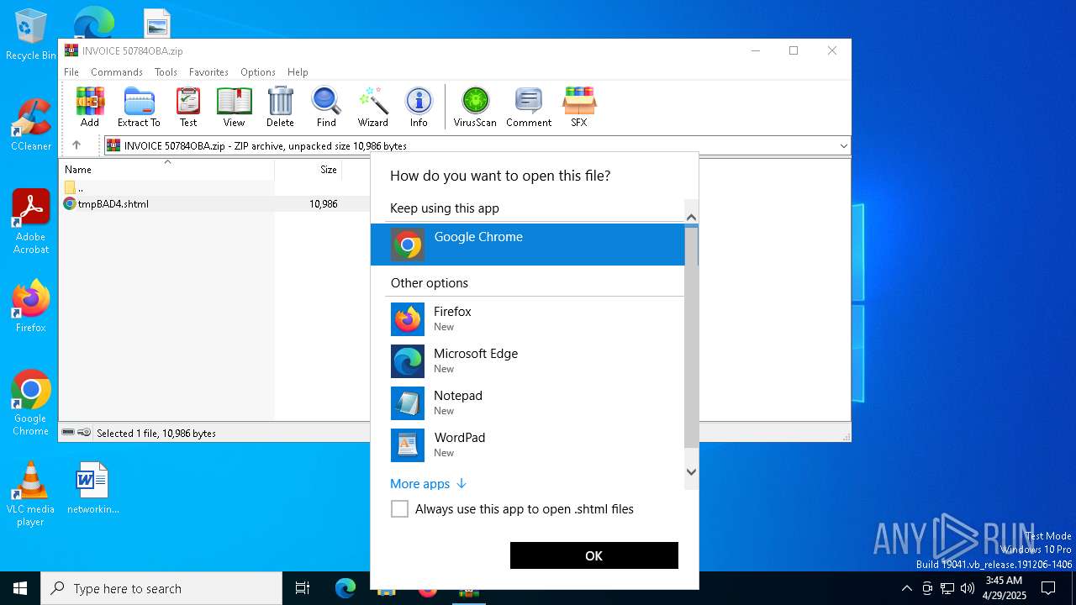Open the Windows Start menu
1076x605 pixels.
pyautogui.click(x=20, y=588)
